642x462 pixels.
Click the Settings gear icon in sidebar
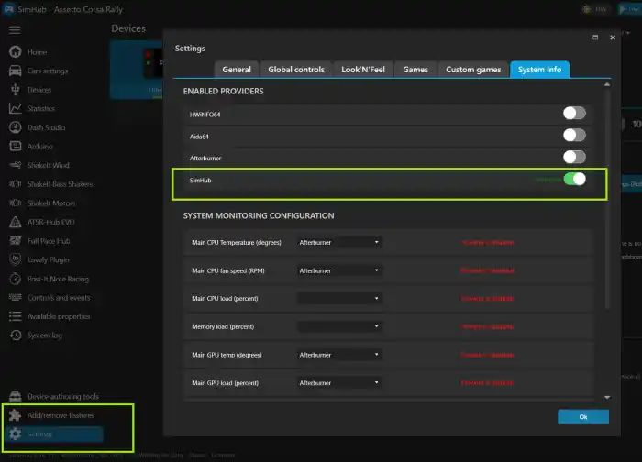click(16, 434)
